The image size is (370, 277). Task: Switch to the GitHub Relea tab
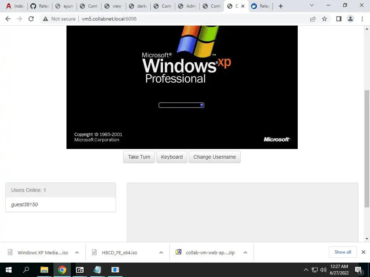pyautogui.click(x=40, y=6)
